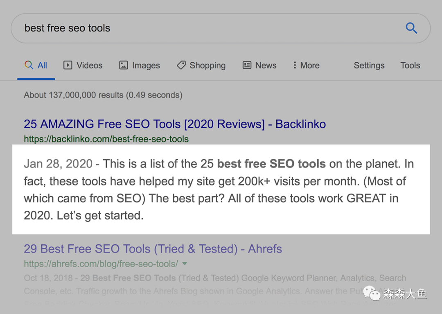442x314 pixels.
Task: Click the newspaper icon beside News
Action: click(247, 65)
